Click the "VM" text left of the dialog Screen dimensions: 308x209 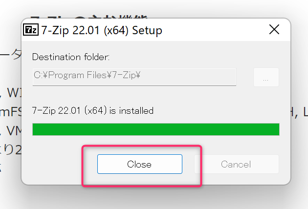(12, 131)
